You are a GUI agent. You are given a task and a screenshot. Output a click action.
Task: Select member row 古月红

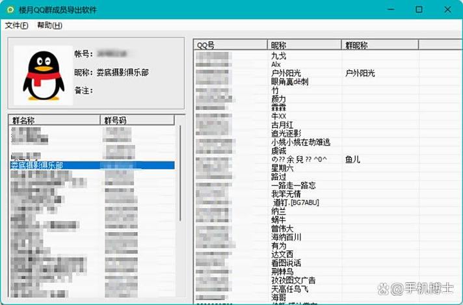tap(282, 125)
